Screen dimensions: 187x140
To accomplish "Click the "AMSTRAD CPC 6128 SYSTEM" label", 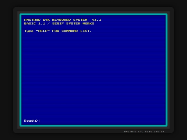I will click(x=144, y=132).
